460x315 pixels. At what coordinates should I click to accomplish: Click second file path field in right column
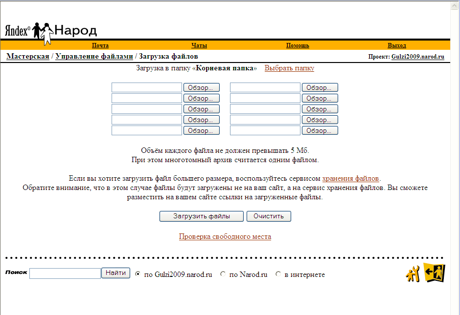click(265, 98)
